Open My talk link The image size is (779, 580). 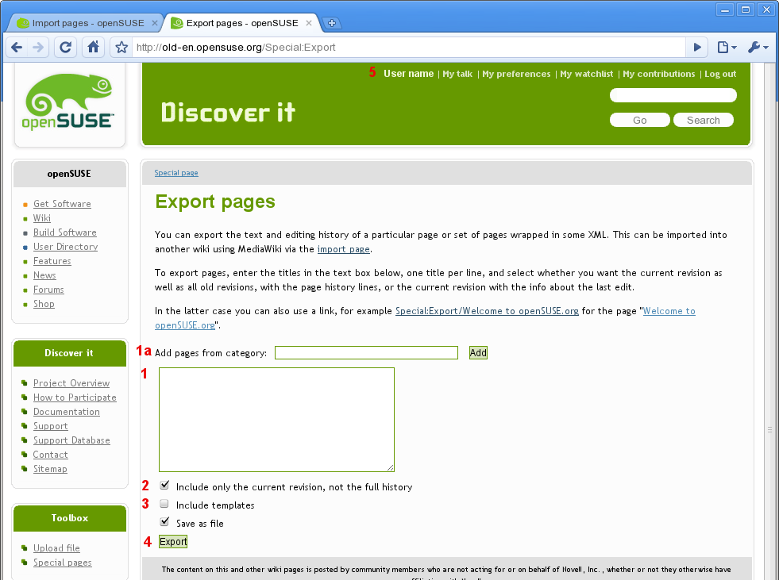pos(457,74)
